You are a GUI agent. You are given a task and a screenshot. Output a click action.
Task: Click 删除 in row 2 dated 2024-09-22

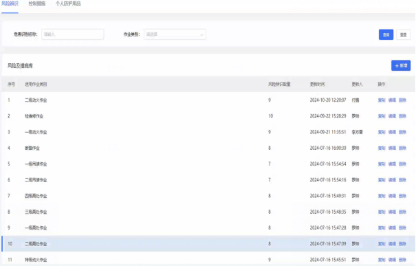coord(402,116)
